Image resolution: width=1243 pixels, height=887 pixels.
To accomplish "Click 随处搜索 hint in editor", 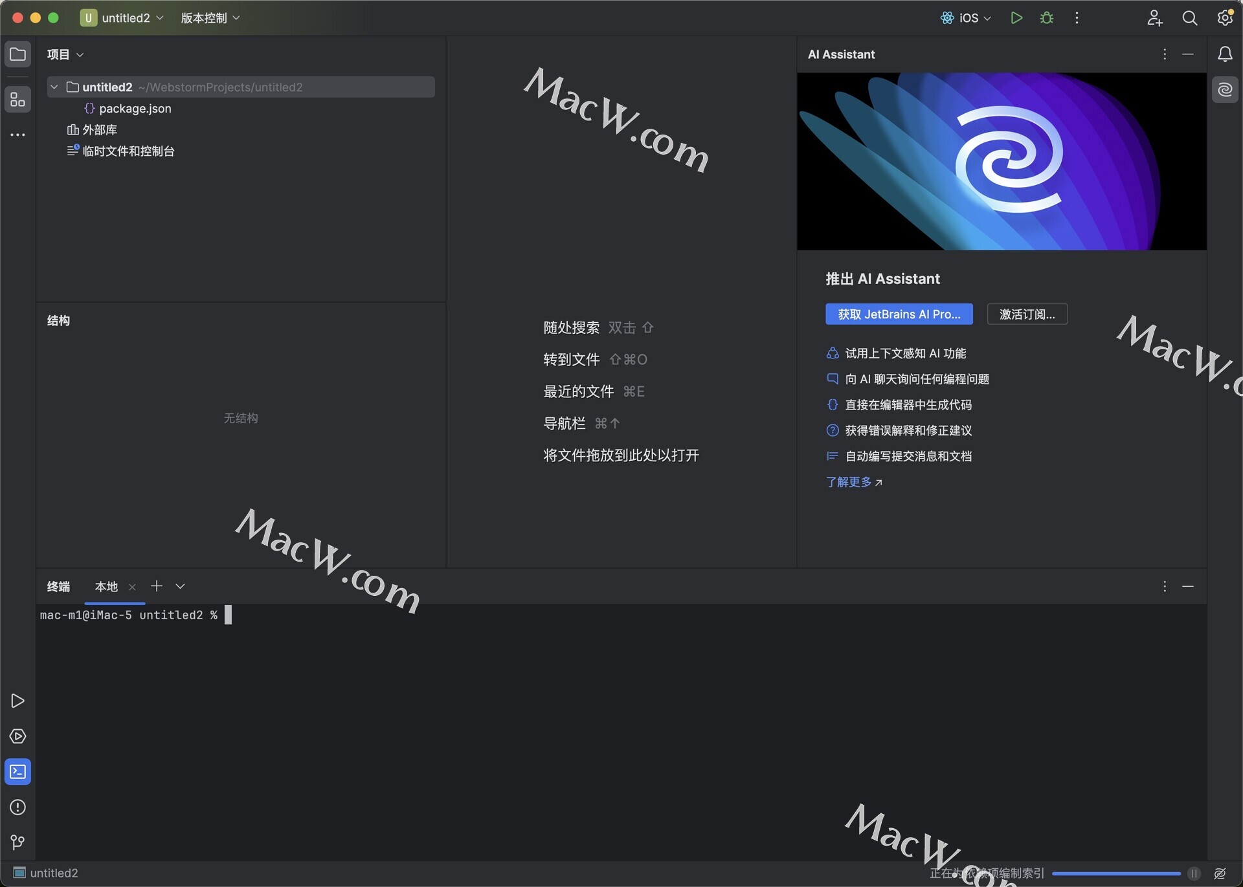I will click(572, 328).
